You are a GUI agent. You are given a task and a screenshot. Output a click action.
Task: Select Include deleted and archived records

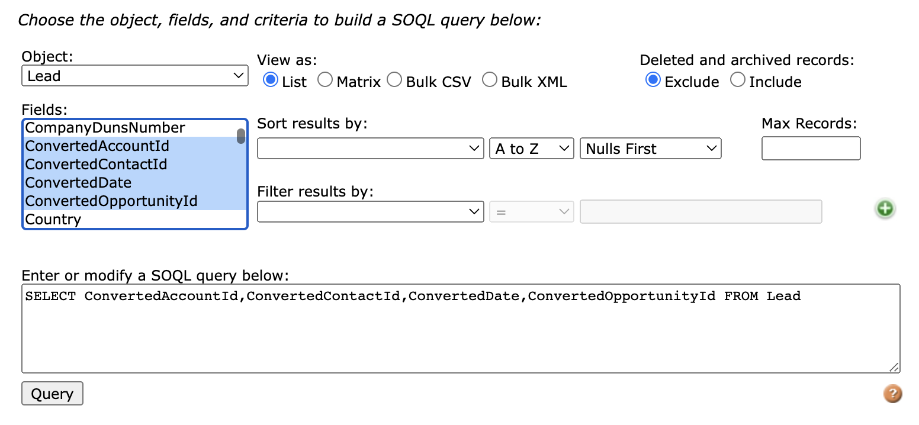tap(738, 80)
